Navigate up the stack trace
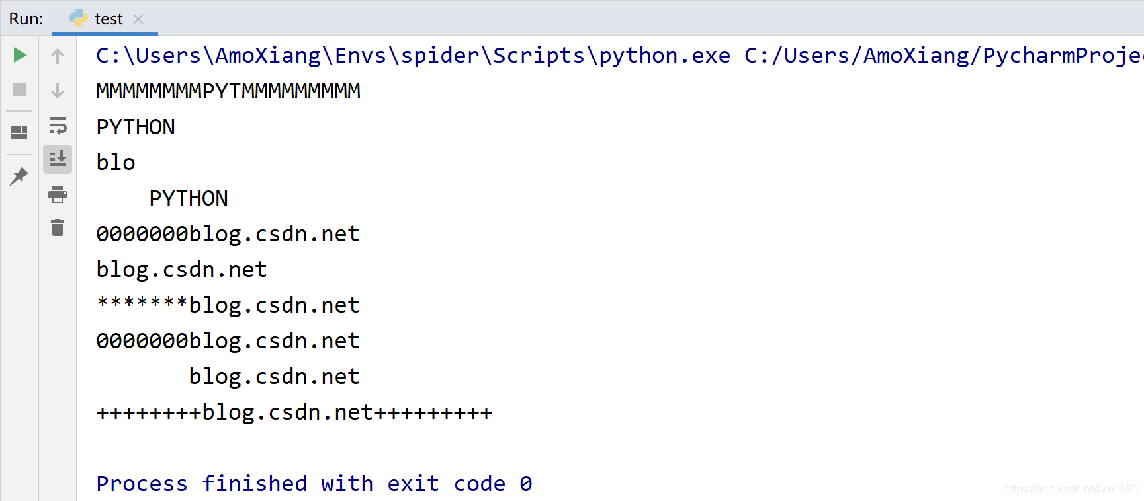The height and width of the screenshot is (501, 1144). point(58,55)
